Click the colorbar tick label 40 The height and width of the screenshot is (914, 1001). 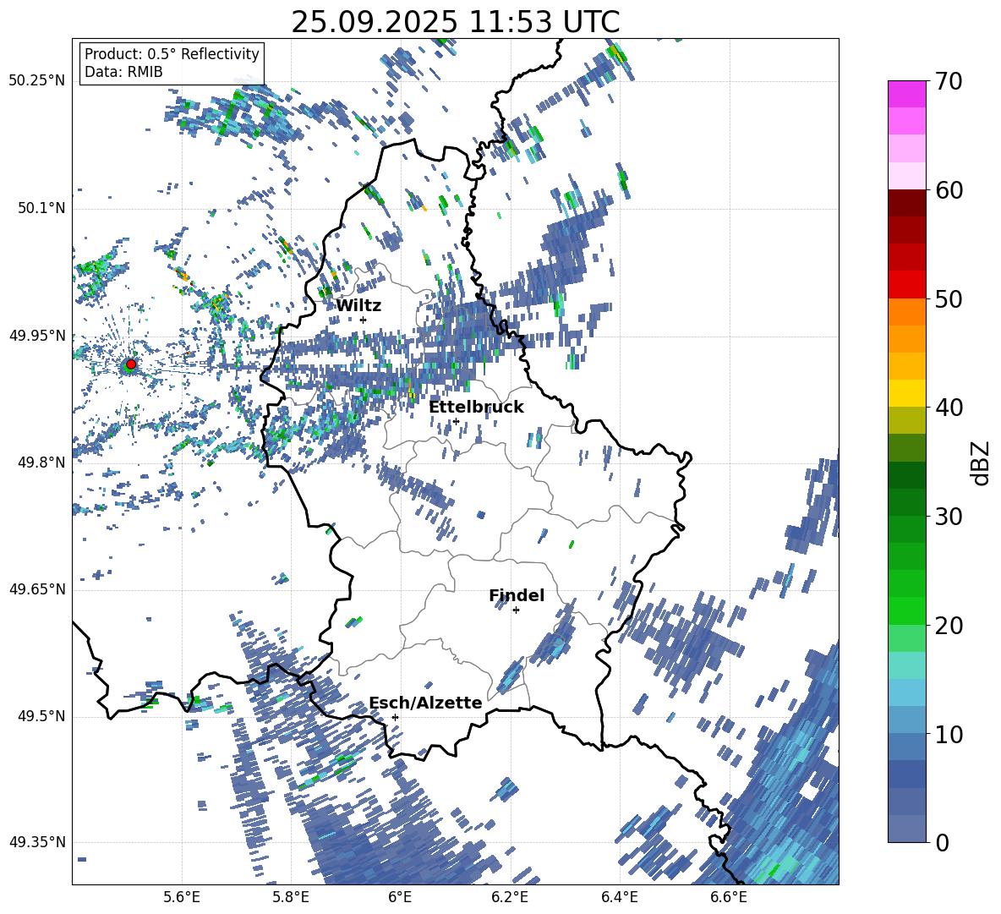click(949, 408)
